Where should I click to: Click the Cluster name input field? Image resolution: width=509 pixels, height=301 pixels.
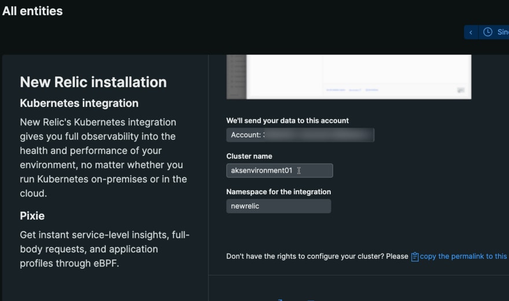pos(279,170)
